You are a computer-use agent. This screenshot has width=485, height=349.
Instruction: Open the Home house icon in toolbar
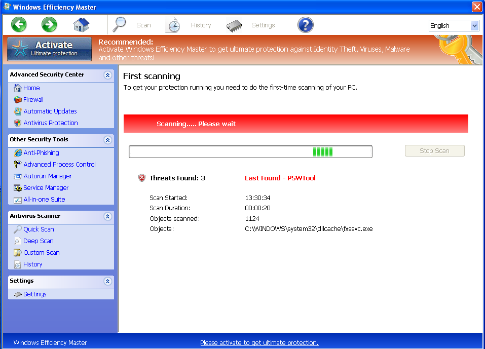tap(82, 25)
